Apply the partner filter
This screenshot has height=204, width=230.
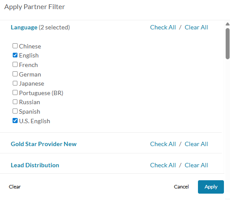pyautogui.click(x=211, y=187)
